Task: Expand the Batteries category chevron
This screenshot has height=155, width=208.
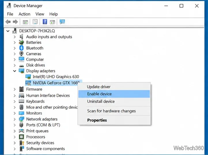Action: coord(15,42)
